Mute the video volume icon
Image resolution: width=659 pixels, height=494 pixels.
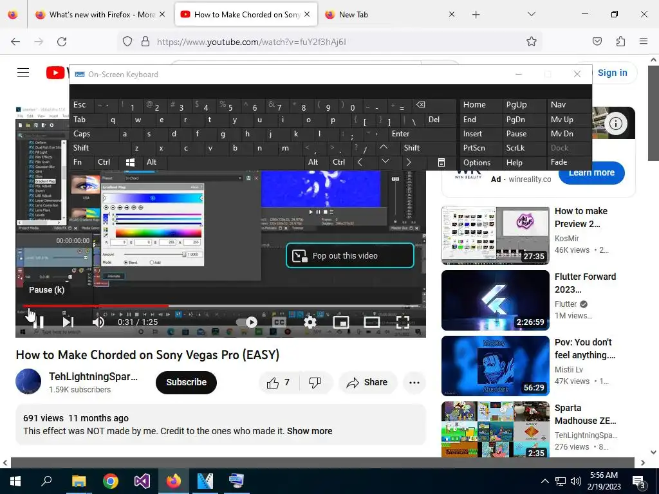98,322
